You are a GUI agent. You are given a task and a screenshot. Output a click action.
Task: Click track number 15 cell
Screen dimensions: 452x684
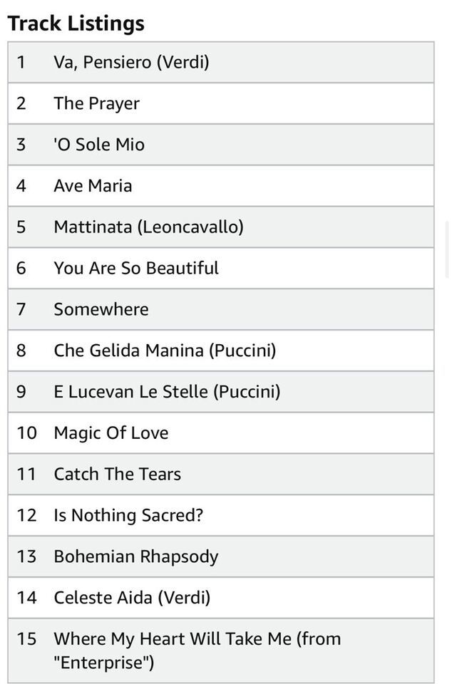coord(26,639)
